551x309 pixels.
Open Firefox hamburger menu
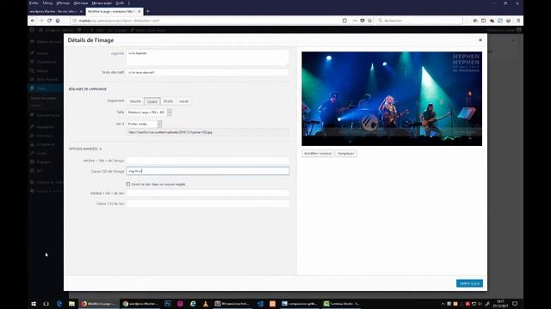coord(518,21)
